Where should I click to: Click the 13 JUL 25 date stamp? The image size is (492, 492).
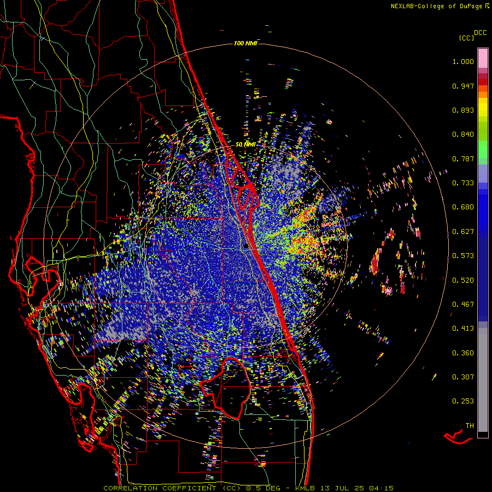pyautogui.click(x=342, y=488)
